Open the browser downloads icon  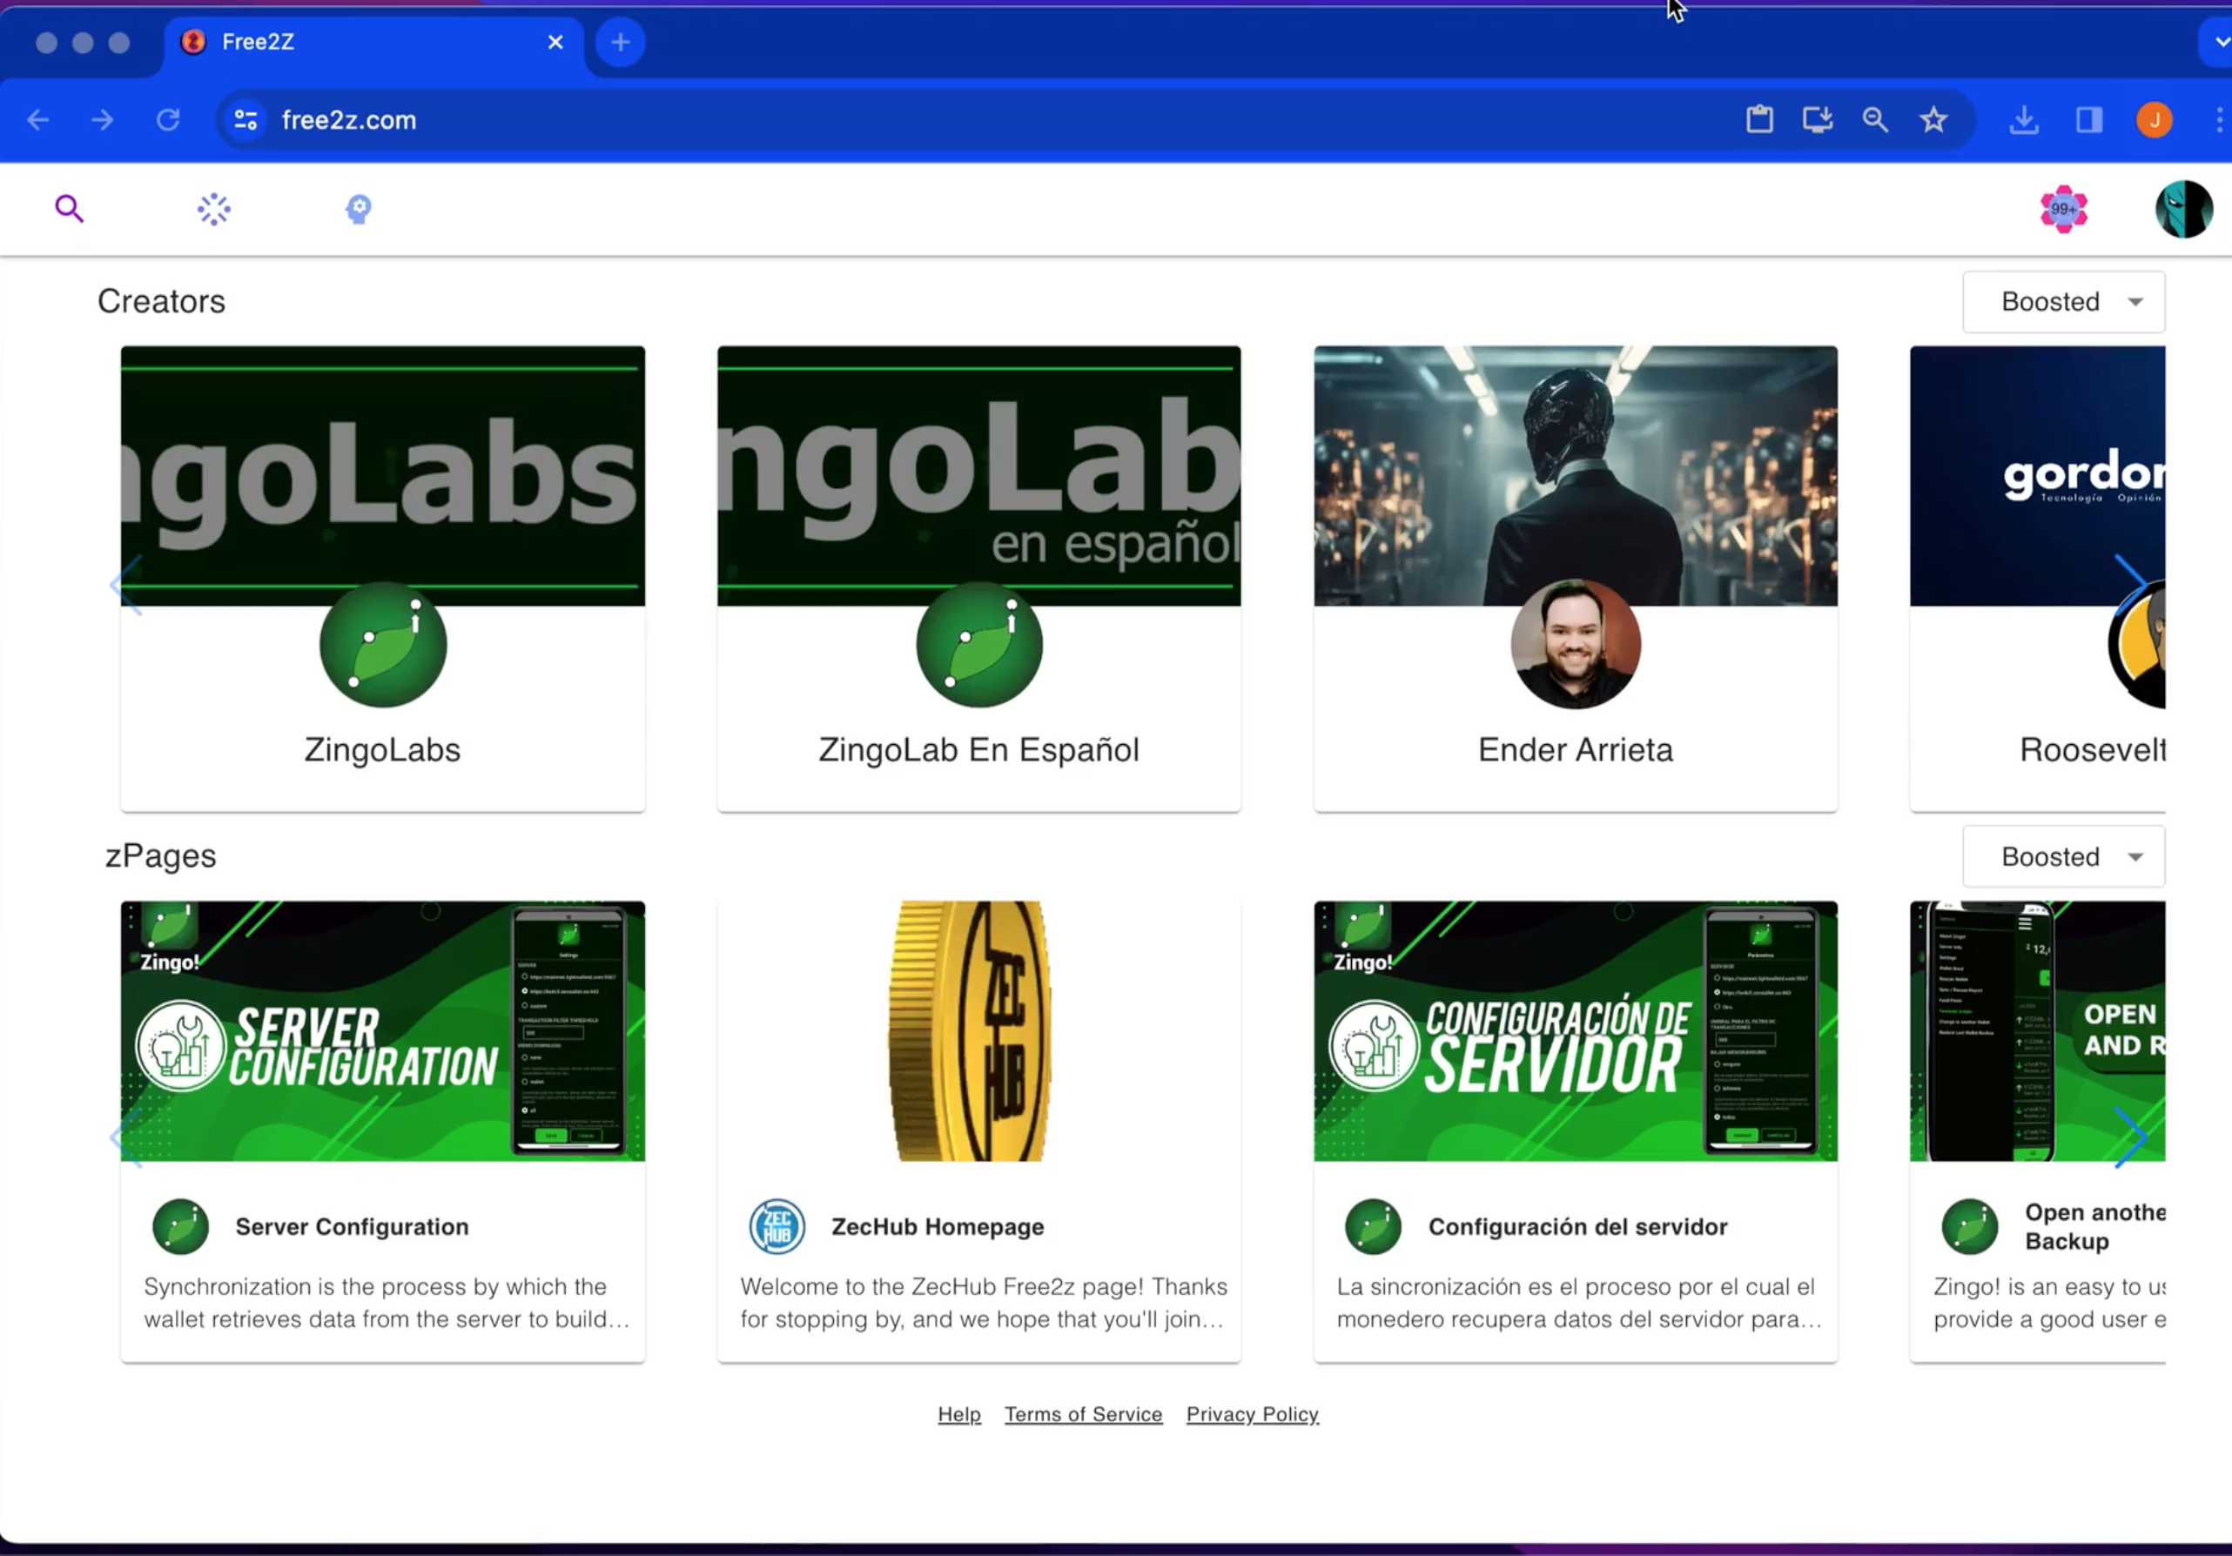point(2024,119)
